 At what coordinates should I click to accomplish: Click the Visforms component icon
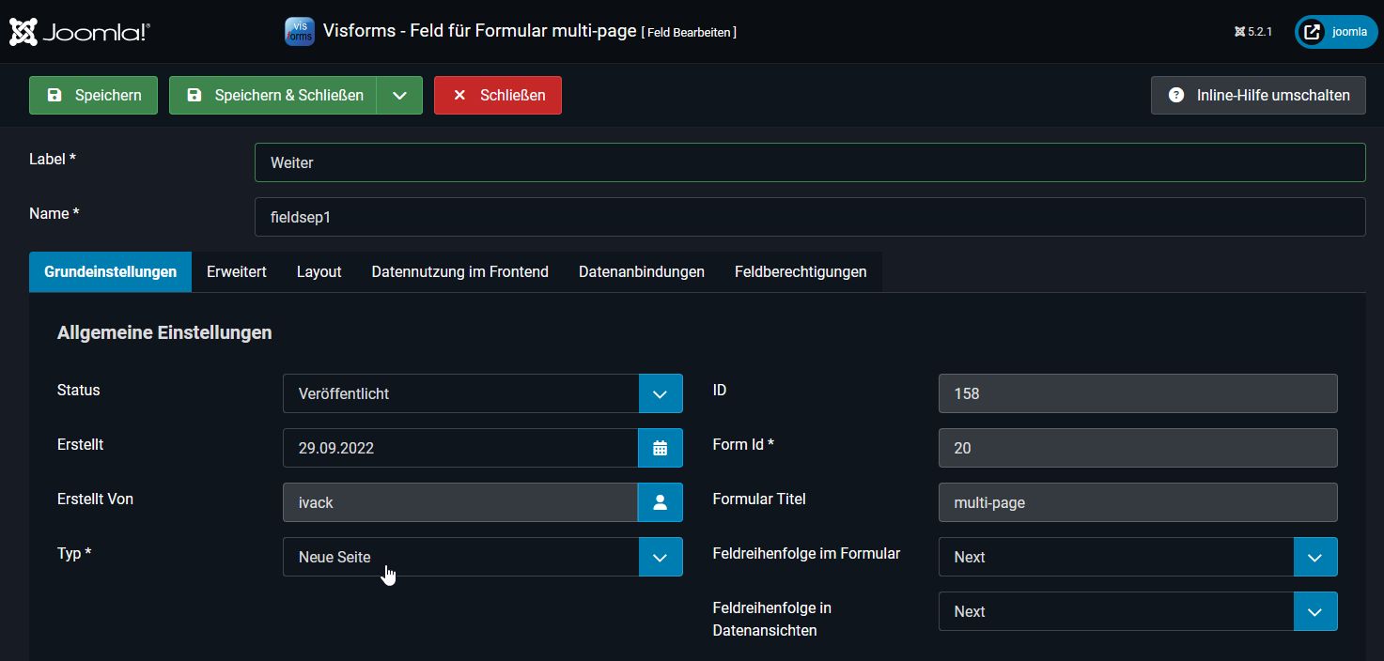pyautogui.click(x=299, y=31)
